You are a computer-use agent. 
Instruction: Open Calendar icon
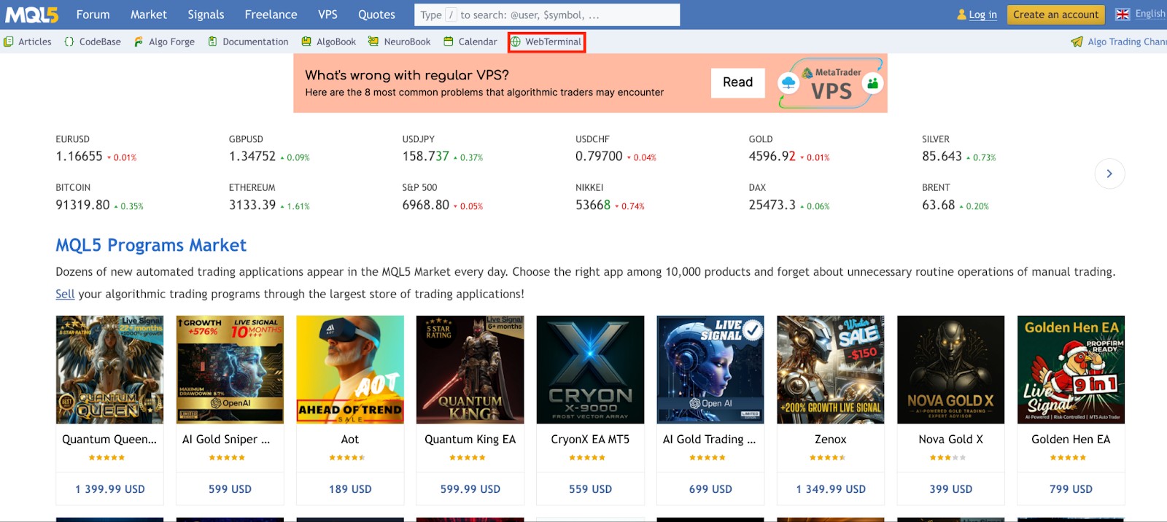449,42
